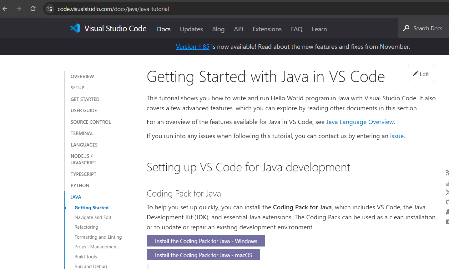Open site information icon in address bar
Screen dimensions: 449x269
50,9
